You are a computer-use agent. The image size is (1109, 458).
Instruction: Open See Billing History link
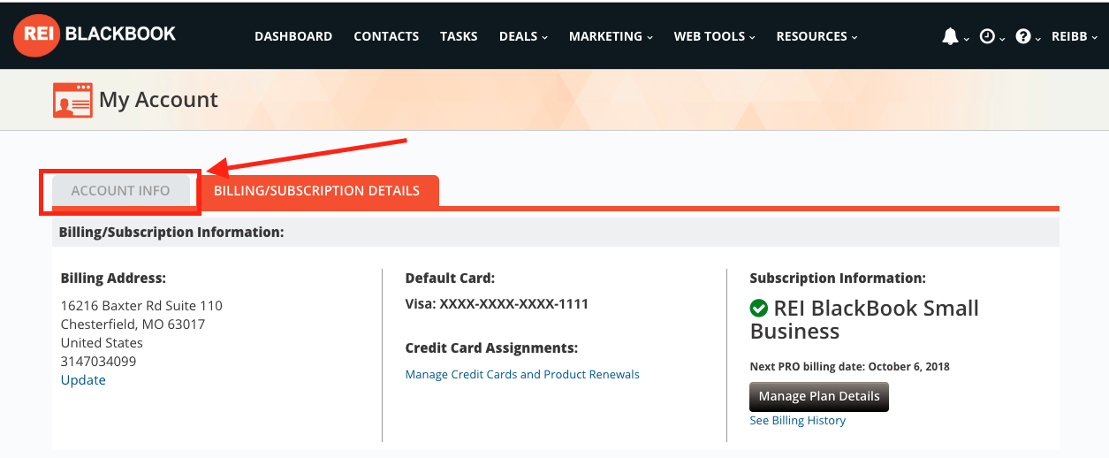(x=798, y=420)
